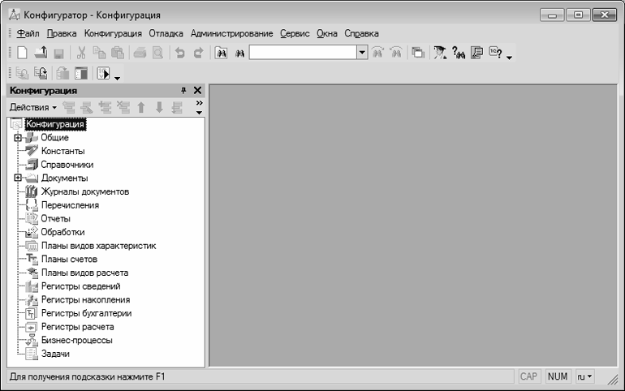The width and height of the screenshot is (625, 391).
Task: Click the Help search icon with question mark
Action: coord(458,53)
